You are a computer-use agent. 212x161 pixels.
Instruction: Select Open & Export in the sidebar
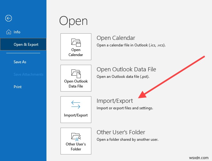(x=23, y=45)
